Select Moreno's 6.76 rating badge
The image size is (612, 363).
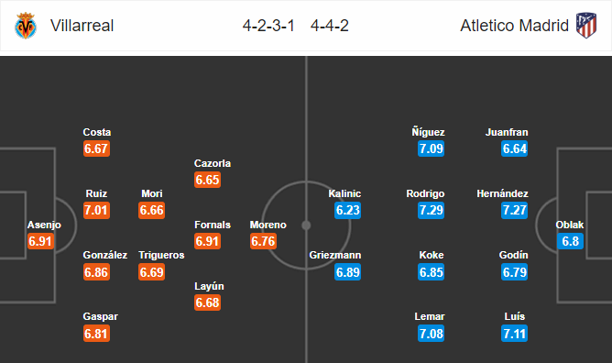point(264,241)
